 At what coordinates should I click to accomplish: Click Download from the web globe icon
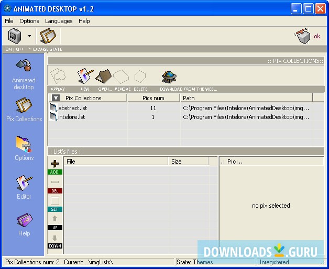pos(169,77)
